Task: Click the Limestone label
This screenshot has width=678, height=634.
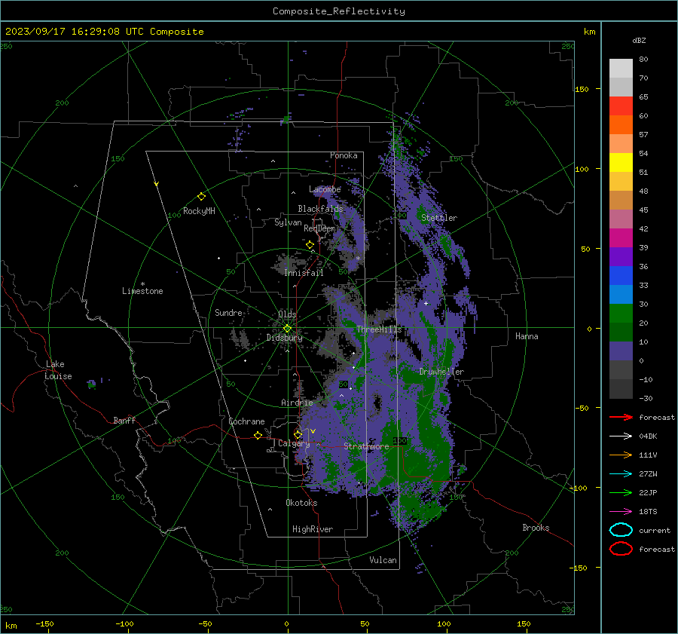Action: 142,291
